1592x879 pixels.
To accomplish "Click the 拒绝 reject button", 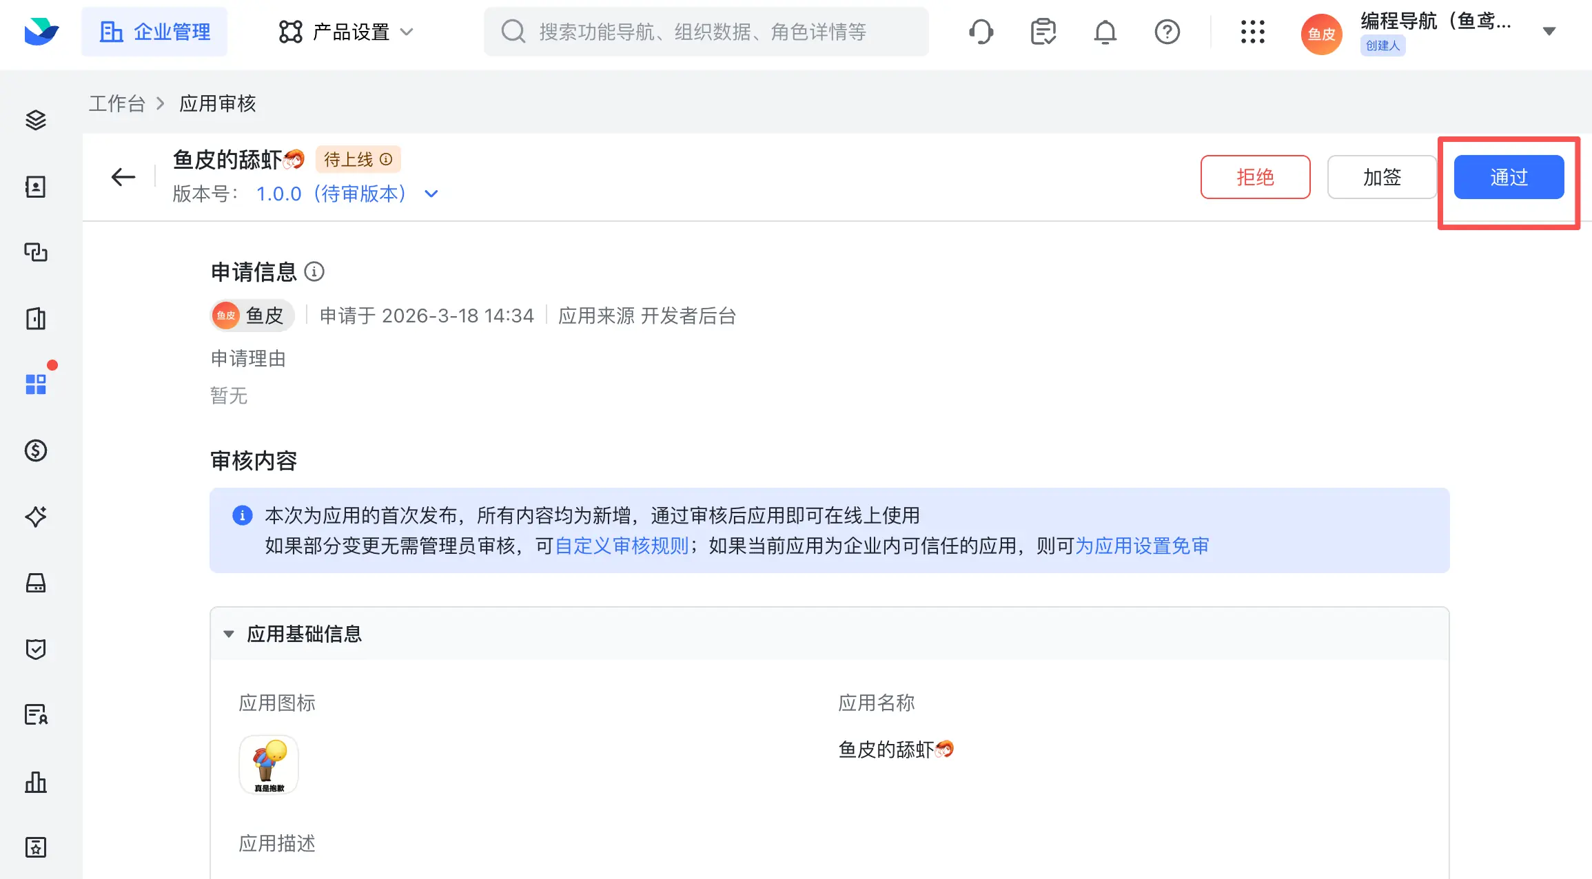I will tap(1255, 177).
